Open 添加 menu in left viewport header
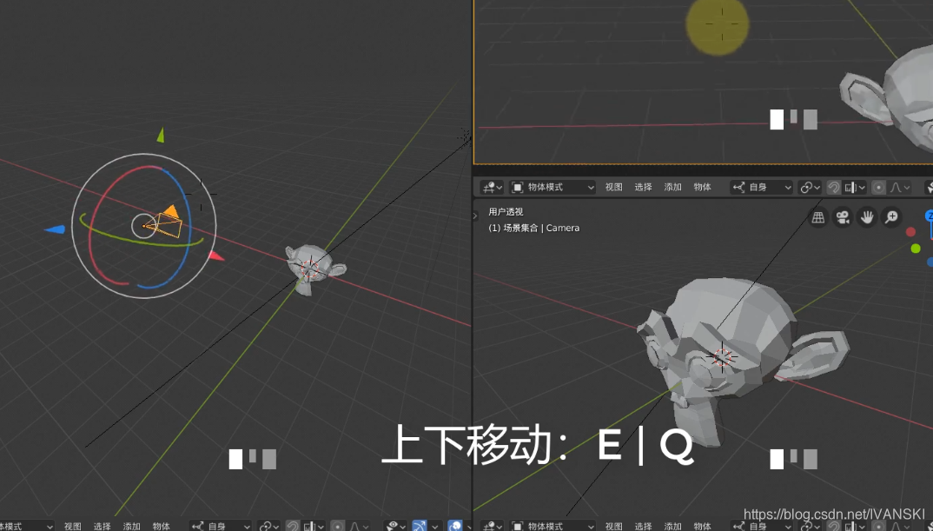Screen dimensions: 933x531 [x=131, y=527]
